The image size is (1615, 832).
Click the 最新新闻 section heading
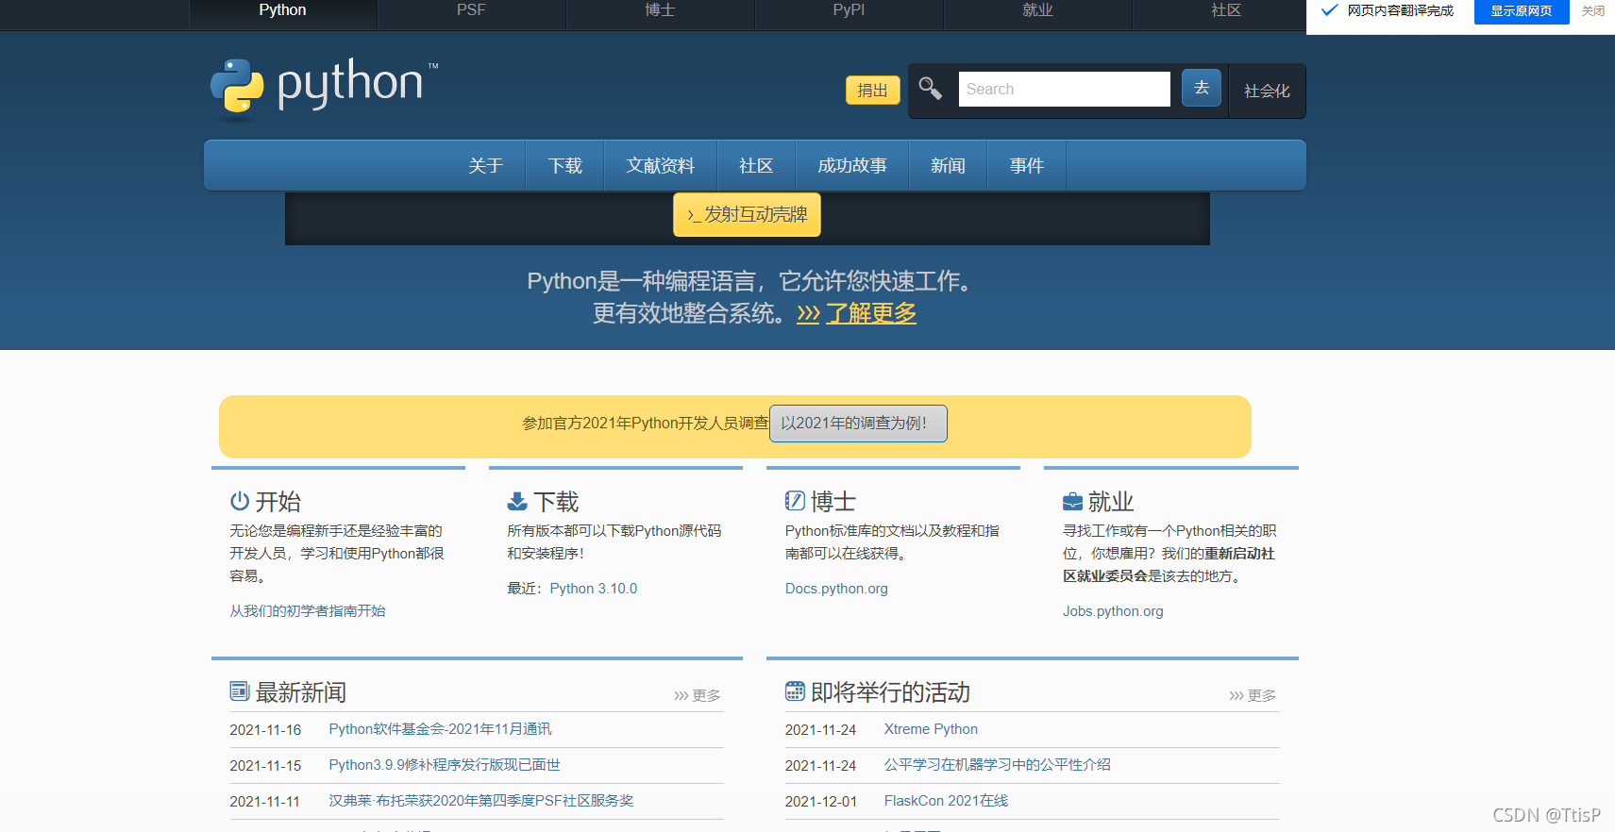click(x=301, y=692)
